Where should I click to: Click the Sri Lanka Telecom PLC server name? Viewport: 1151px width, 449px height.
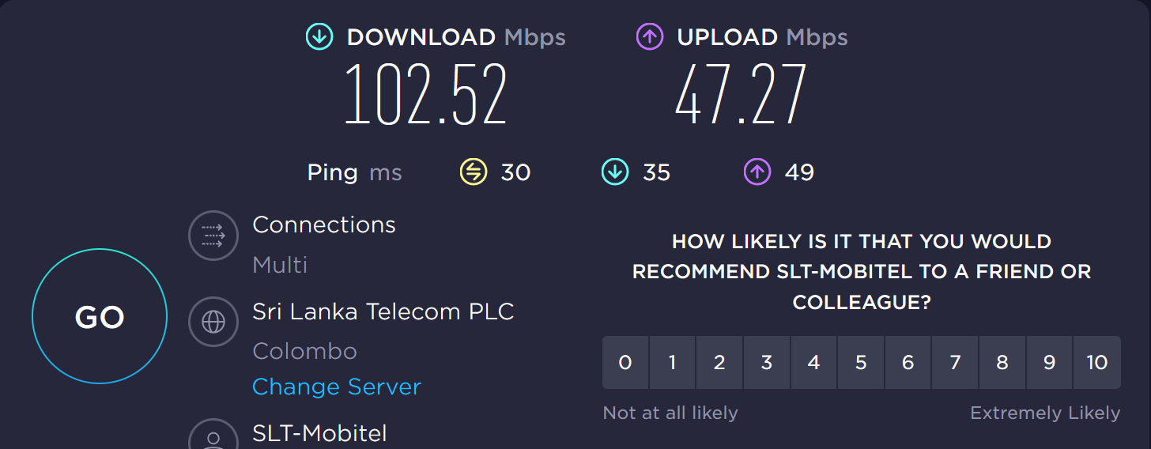pyautogui.click(x=383, y=311)
